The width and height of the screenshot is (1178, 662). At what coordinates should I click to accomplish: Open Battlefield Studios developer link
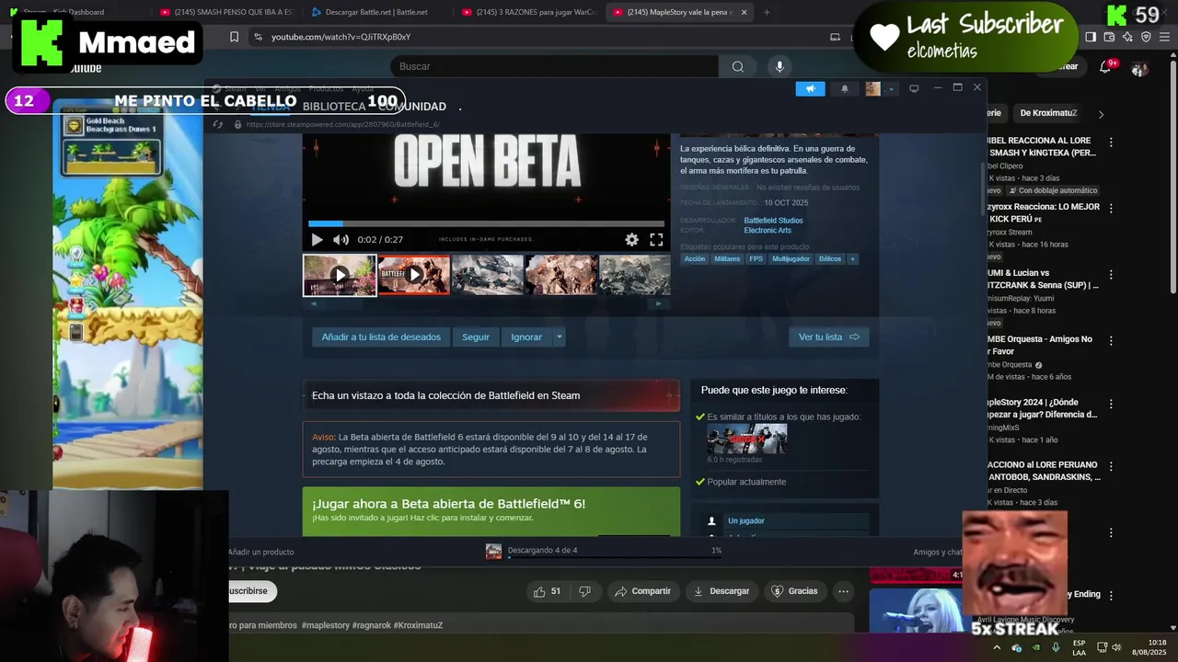click(773, 221)
